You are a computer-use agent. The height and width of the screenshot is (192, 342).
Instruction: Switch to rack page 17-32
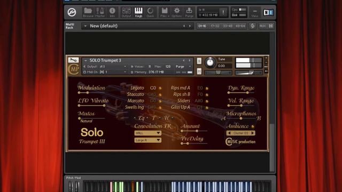pyautogui.click(x=215, y=26)
